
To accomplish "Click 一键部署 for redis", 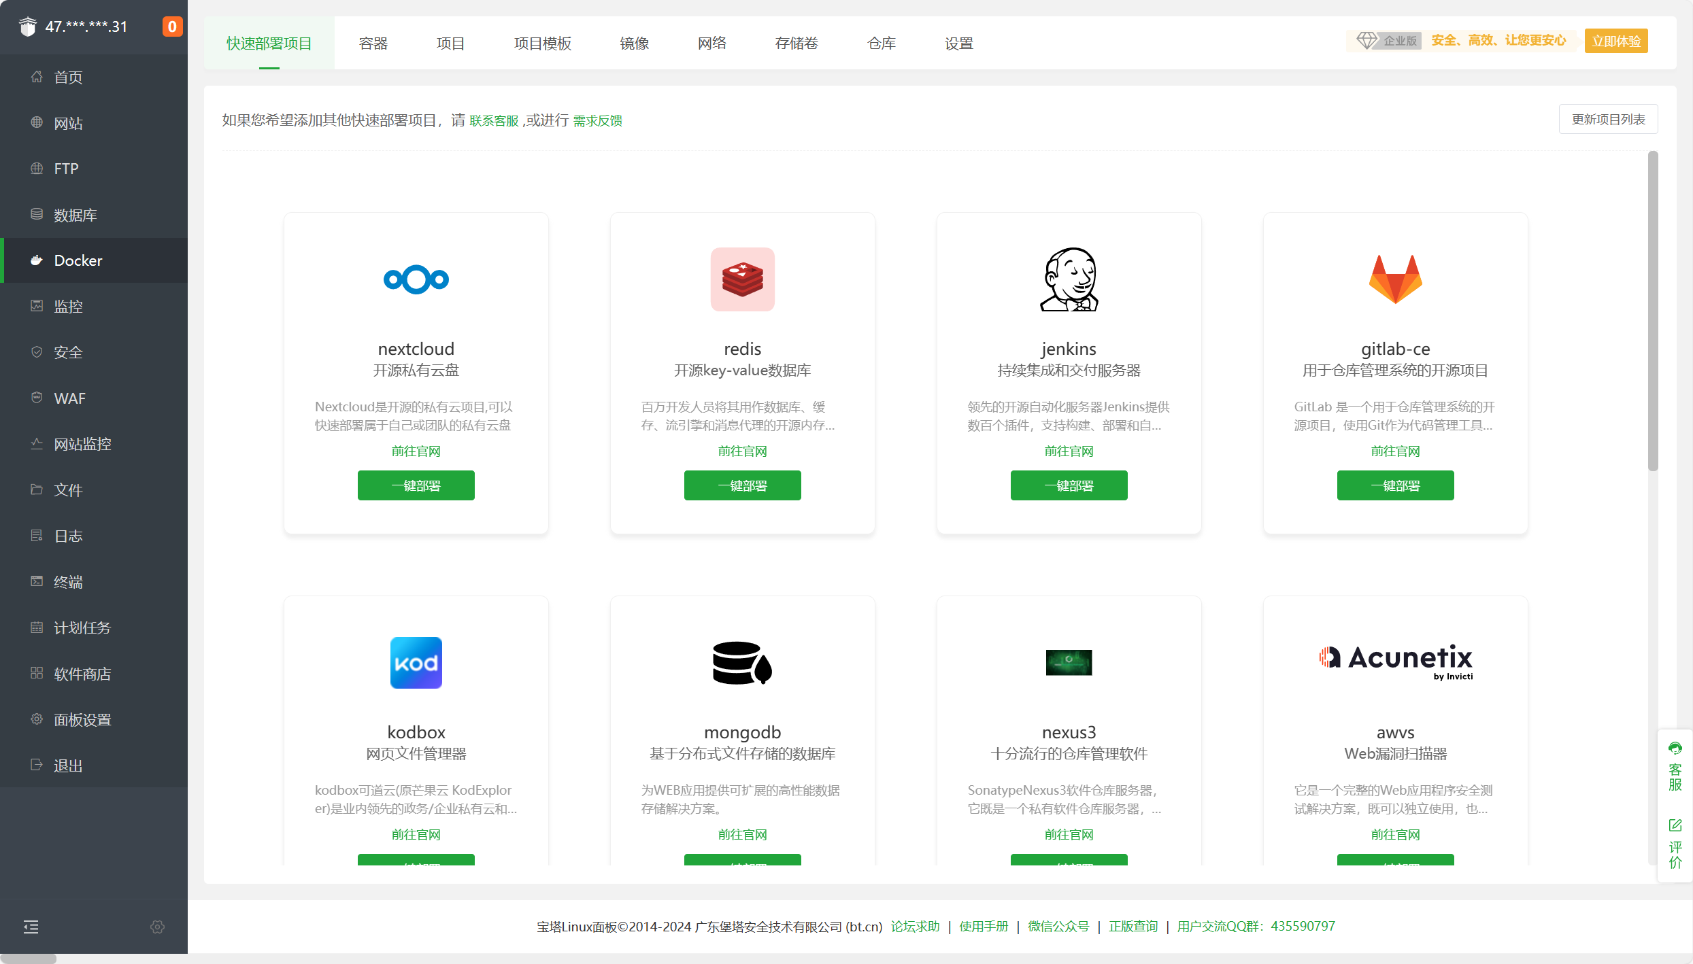I will (x=743, y=485).
